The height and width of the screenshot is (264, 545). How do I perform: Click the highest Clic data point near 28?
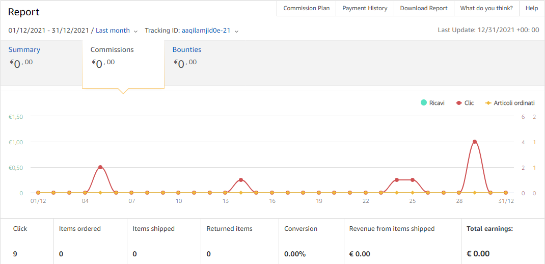pyautogui.click(x=474, y=142)
